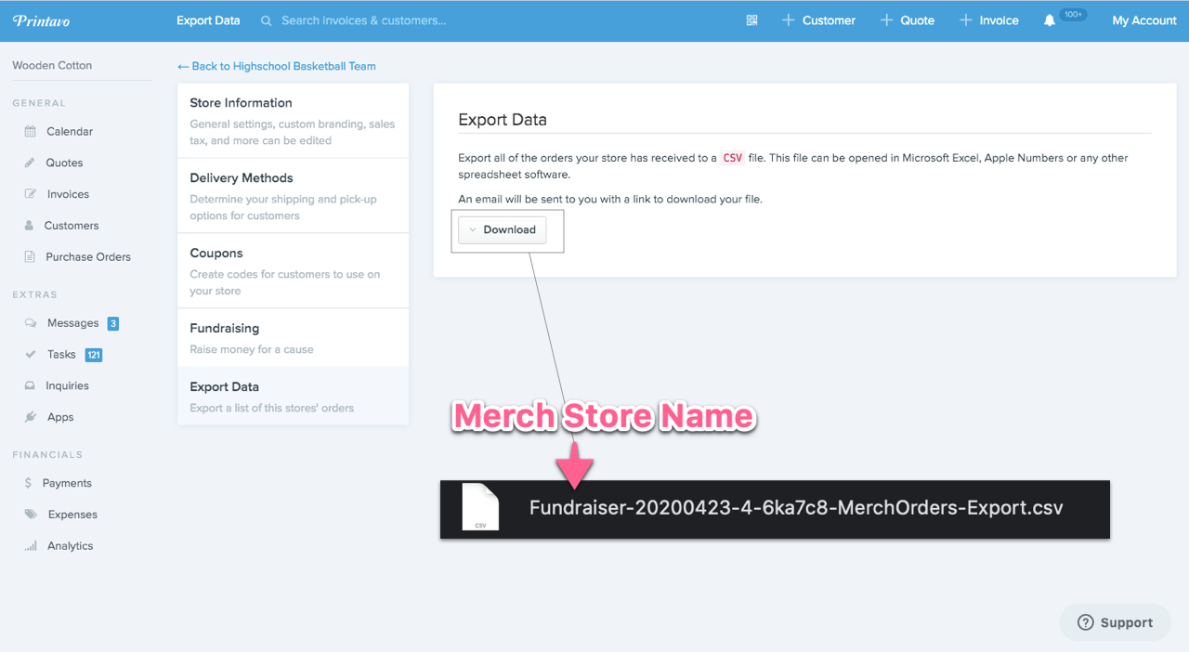This screenshot has height=652, width=1189.
Task: Focus the Search invoices & customers field
Action: 364,20
